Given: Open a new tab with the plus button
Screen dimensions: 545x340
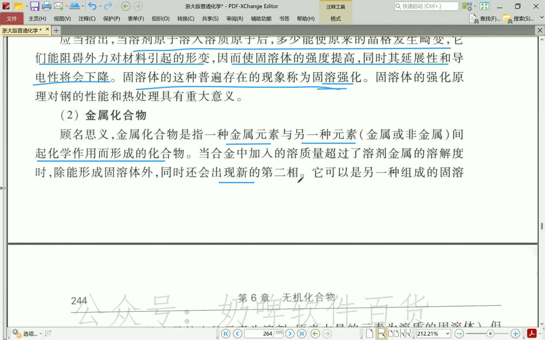Looking at the screenshot, I should 56,31.
